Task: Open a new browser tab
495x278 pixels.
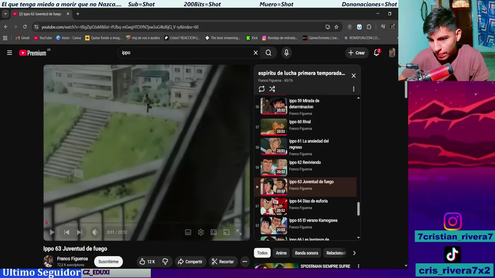Action: coord(78,14)
